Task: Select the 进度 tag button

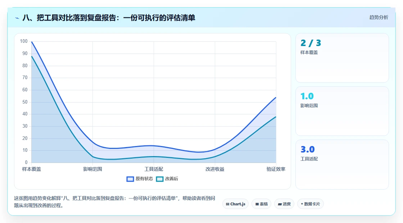Action: pos(284,204)
